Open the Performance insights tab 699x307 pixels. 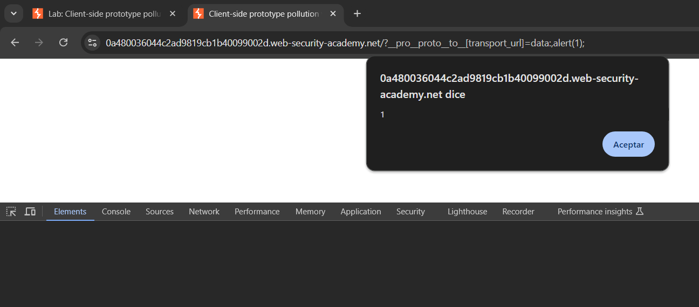pos(600,212)
